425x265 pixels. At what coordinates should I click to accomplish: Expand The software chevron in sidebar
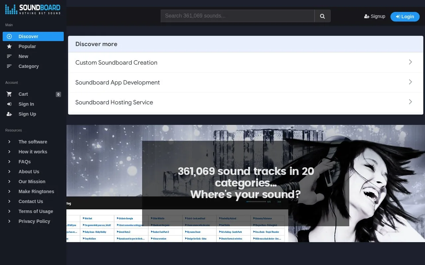click(9, 142)
